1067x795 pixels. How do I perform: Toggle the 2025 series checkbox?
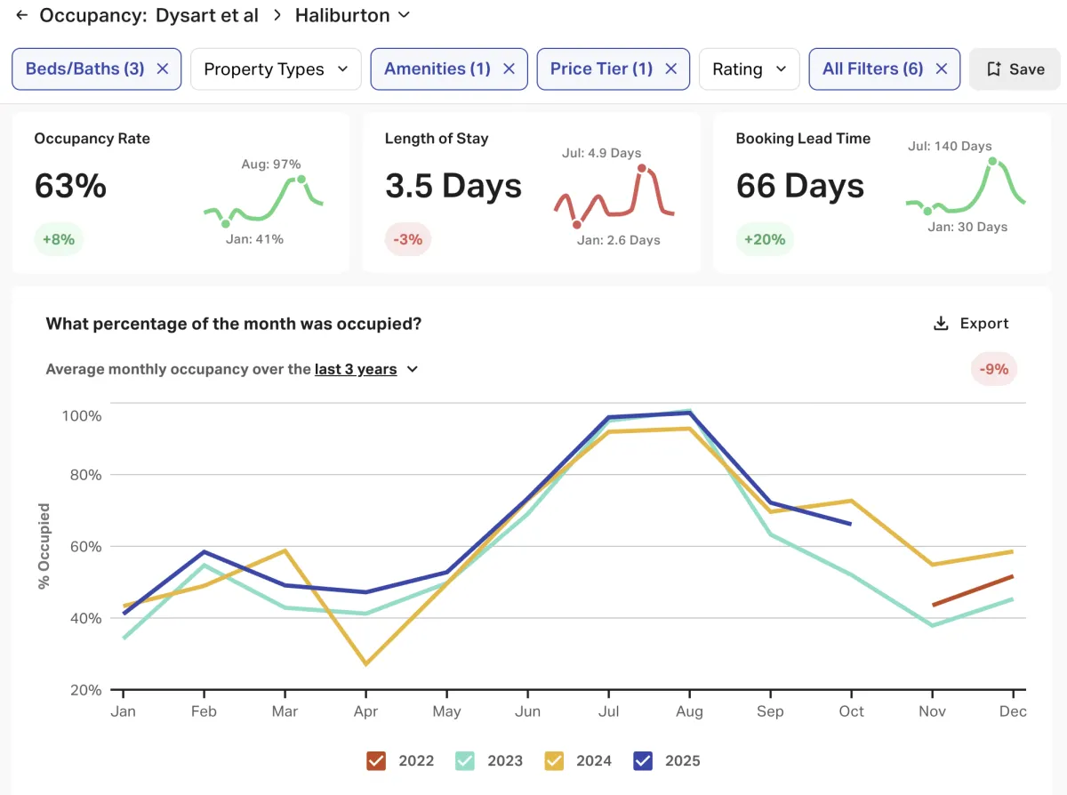point(643,760)
